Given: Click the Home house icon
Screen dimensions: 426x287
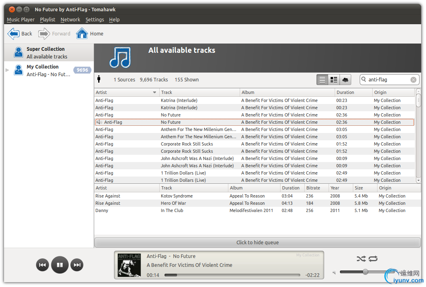Looking at the screenshot, I should 82,33.
